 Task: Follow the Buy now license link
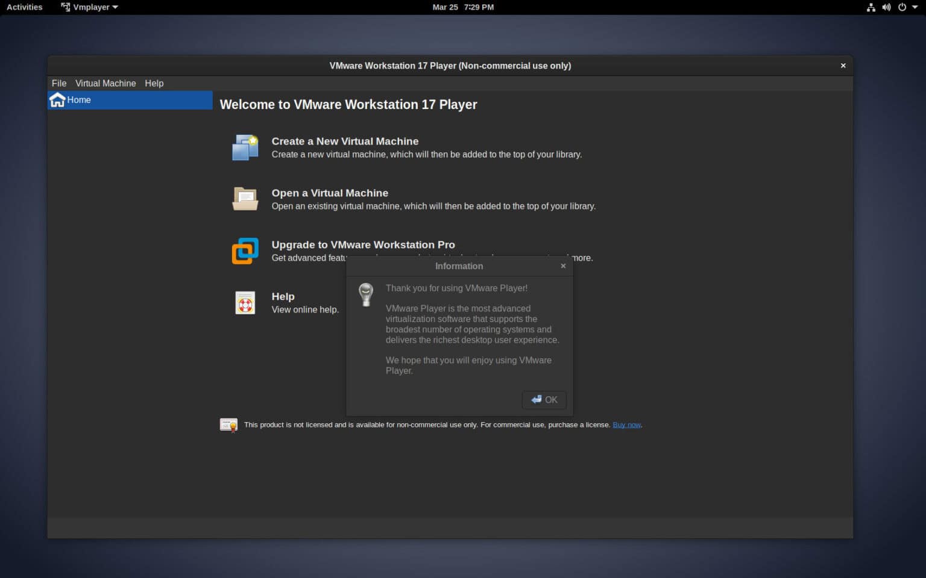click(626, 424)
